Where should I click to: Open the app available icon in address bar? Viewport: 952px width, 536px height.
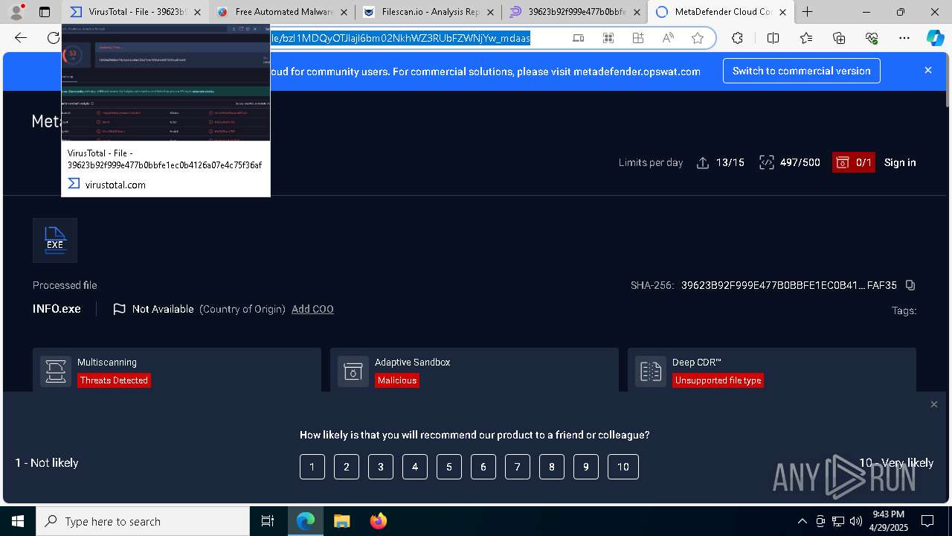coord(579,39)
